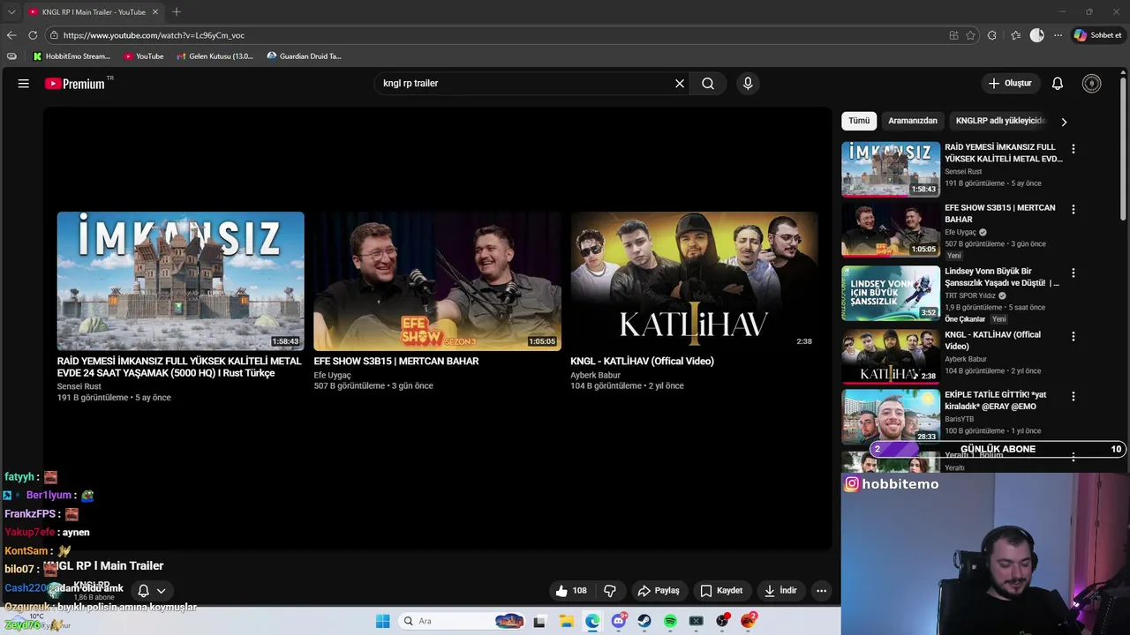
Task: Open options for EFE SHOW sidebar video
Action: [x=1073, y=210]
